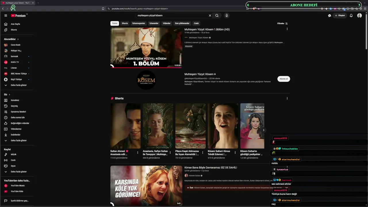
Task: Expand the Özet summary chevron
Action: [286, 188]
